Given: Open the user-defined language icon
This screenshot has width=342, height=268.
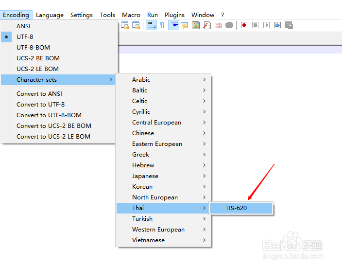Looking at the screenshot, I should pyautogui.click(x=185, y=25).
